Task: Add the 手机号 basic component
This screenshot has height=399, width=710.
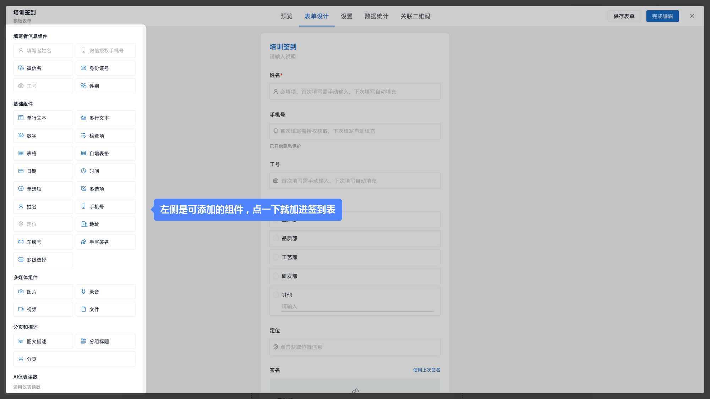Action: [105, 206]
